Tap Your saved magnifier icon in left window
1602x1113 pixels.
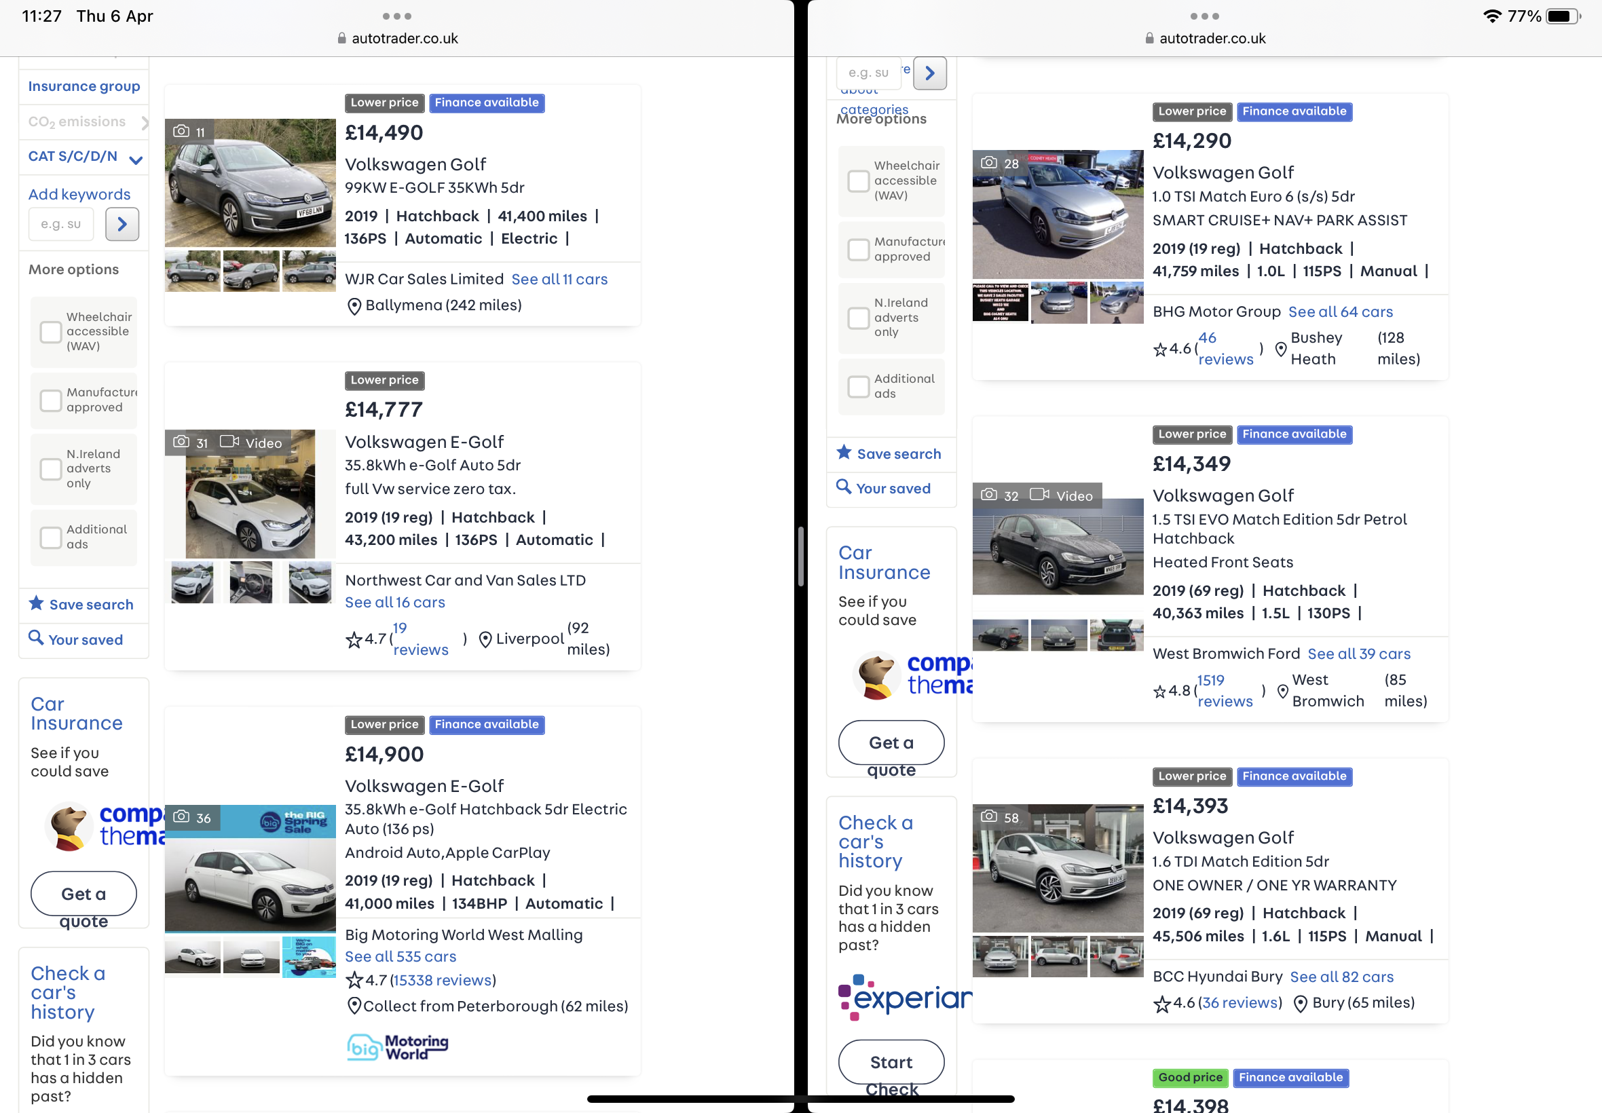[x=35, y=638]
